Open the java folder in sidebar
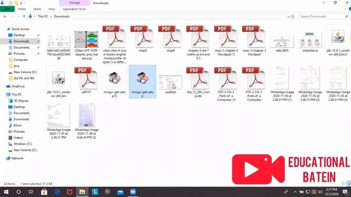 (x=16, y=66)
